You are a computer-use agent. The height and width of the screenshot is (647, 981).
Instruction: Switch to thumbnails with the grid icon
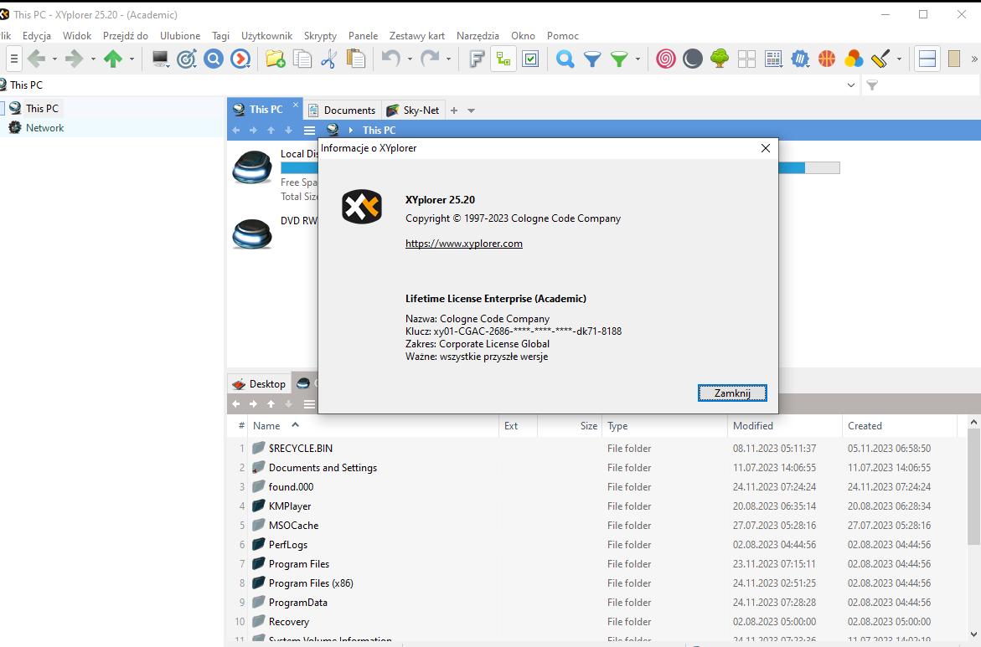coord(746,59)
